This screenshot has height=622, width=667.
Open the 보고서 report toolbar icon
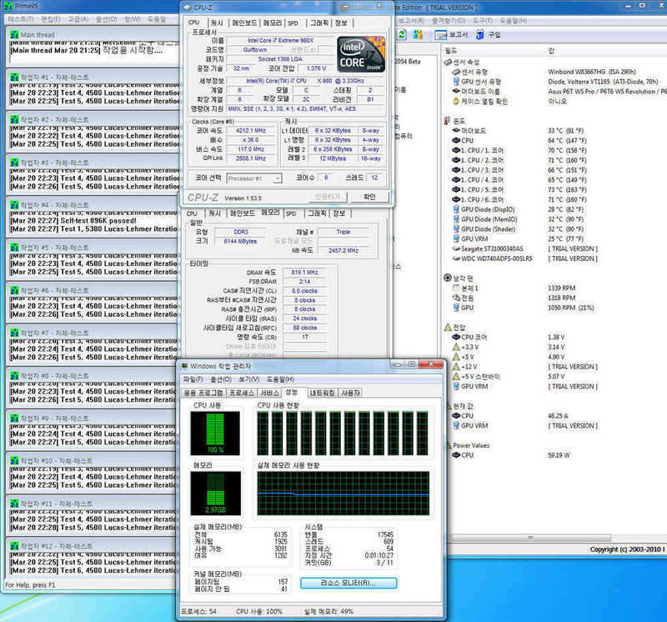point(451,35)
